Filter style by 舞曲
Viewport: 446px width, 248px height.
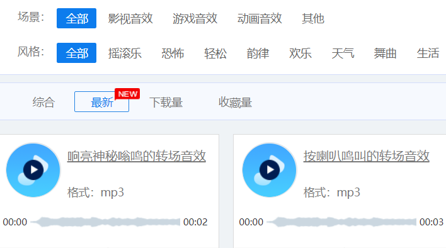click(385, 54)
